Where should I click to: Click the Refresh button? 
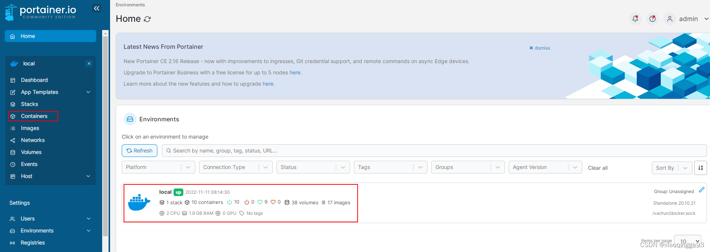coord(139,151)
